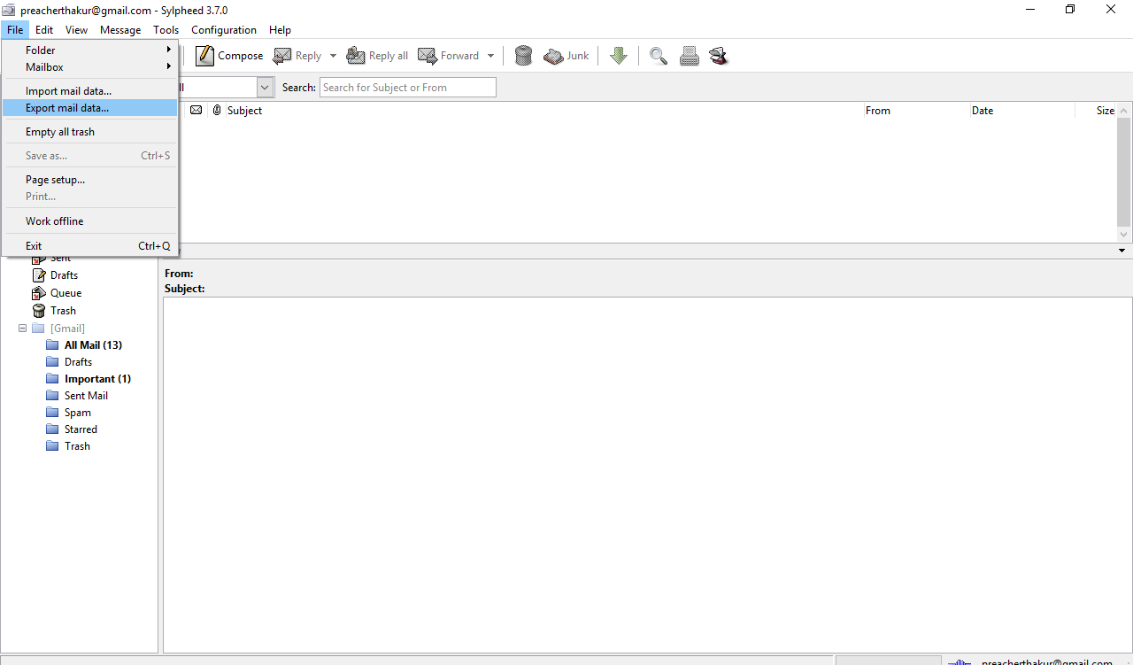Open the Gmail Drafts folder
This screenshot has height=665, width=1133.
(x=78, y=362)
